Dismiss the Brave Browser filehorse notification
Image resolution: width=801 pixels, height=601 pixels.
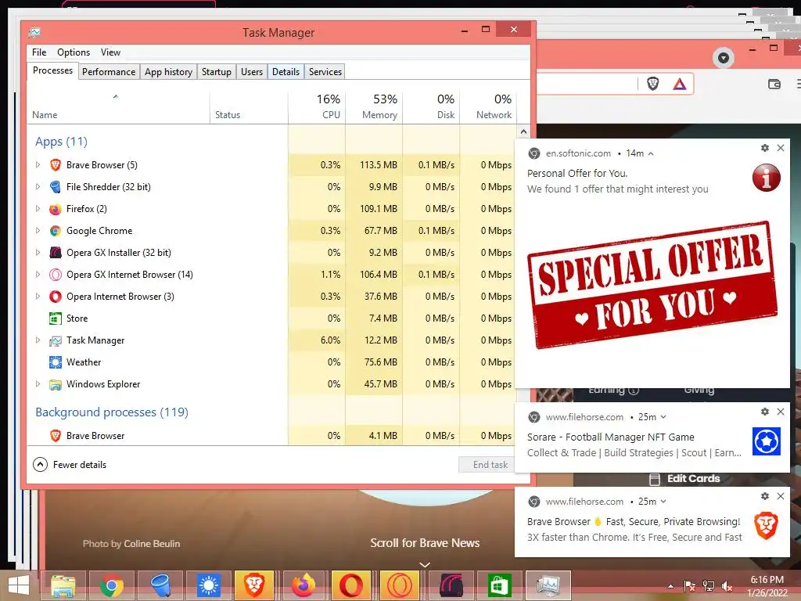781,496
